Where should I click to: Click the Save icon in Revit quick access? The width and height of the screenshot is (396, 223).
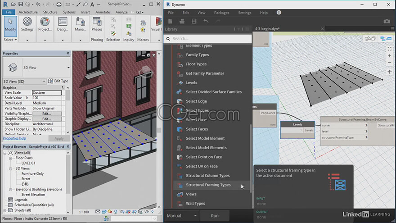[21, 5]
